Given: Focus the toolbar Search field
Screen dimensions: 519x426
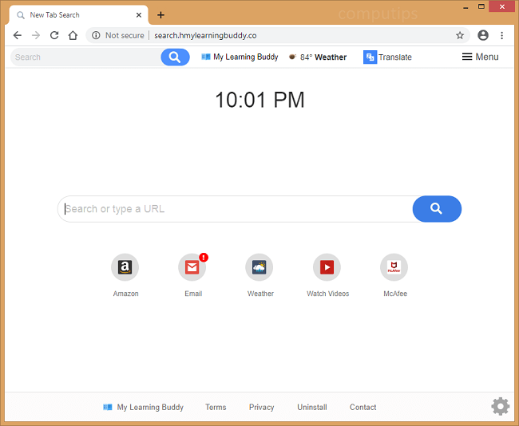Looking at the screenshot, I should coord(86,57).
